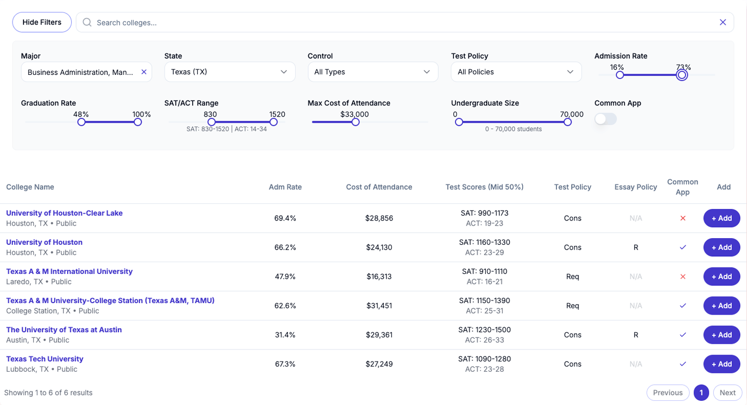Click the SAT: 910-1110 test score cell
The width and height of the screenshot is (747, 405).
[485, 271]
